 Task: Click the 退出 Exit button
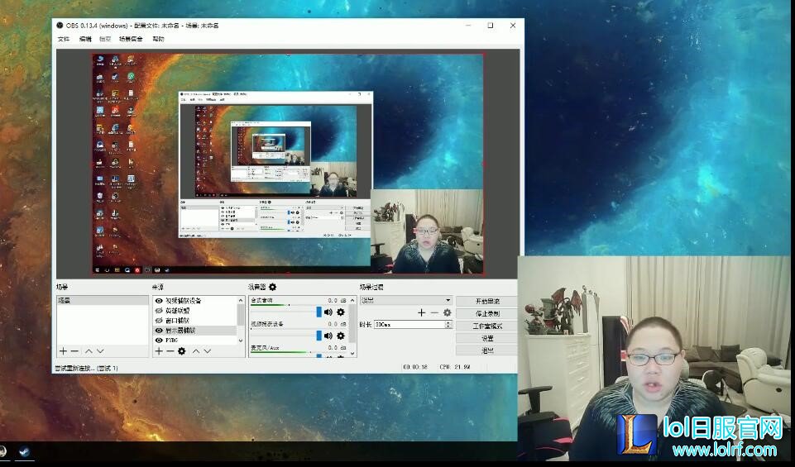(487, 350)
